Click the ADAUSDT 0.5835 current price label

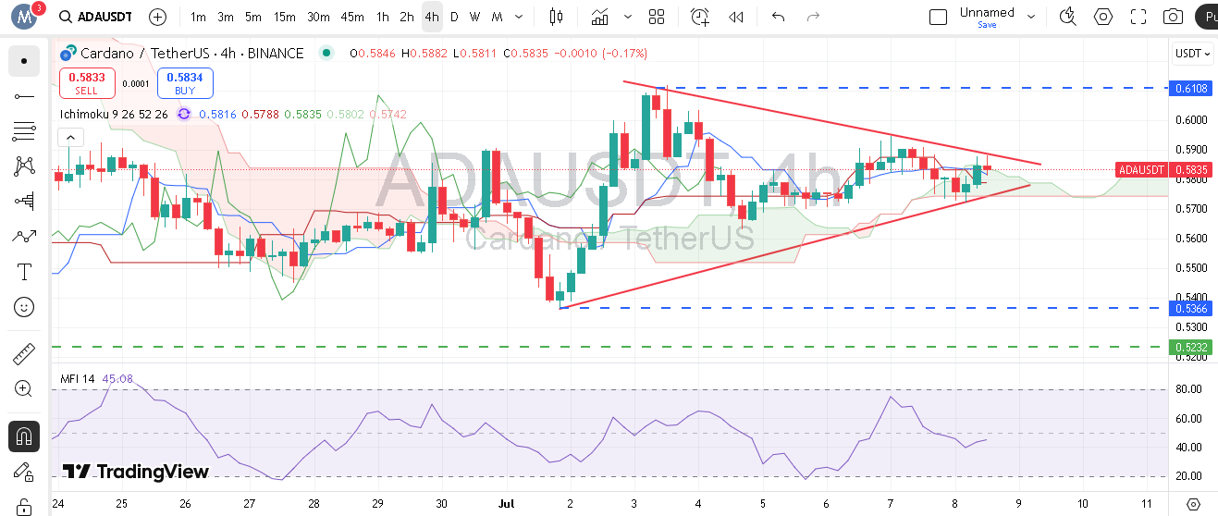(1163, 169)
